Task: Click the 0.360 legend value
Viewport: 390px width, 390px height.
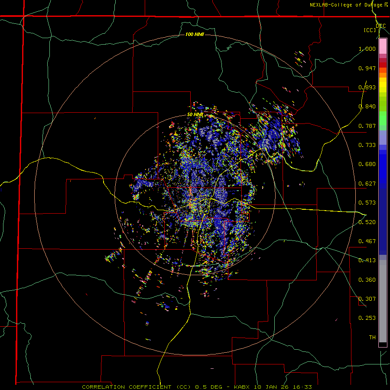Action: (x=367, y=280)
